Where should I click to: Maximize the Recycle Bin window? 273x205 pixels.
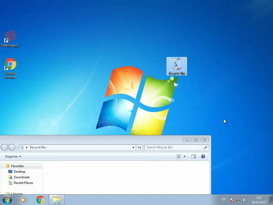196,140
